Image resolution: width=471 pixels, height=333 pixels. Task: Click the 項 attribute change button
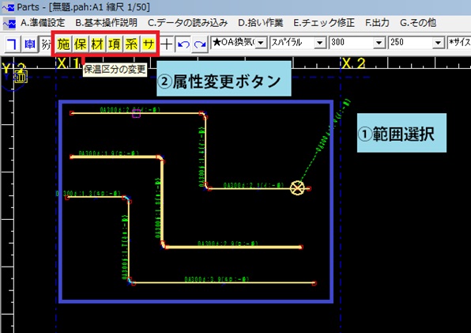114,44
